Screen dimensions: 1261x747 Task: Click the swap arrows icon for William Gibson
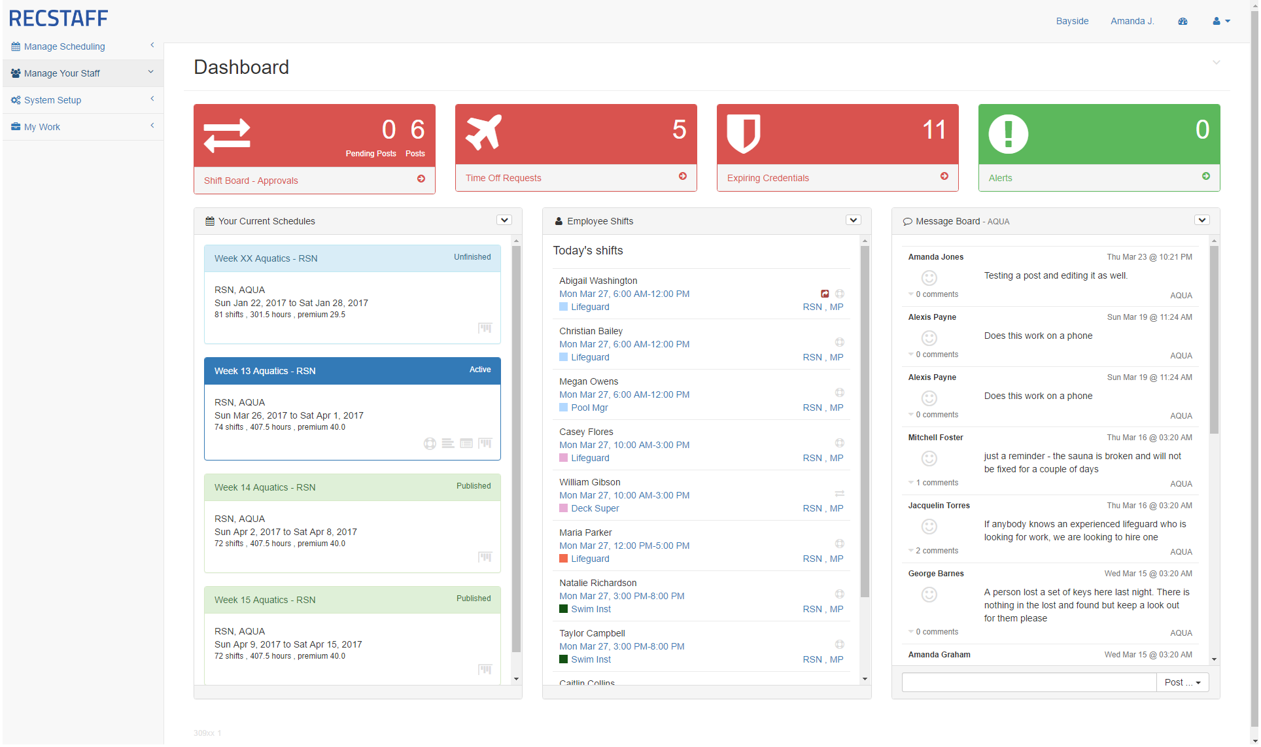coord(839,493)
